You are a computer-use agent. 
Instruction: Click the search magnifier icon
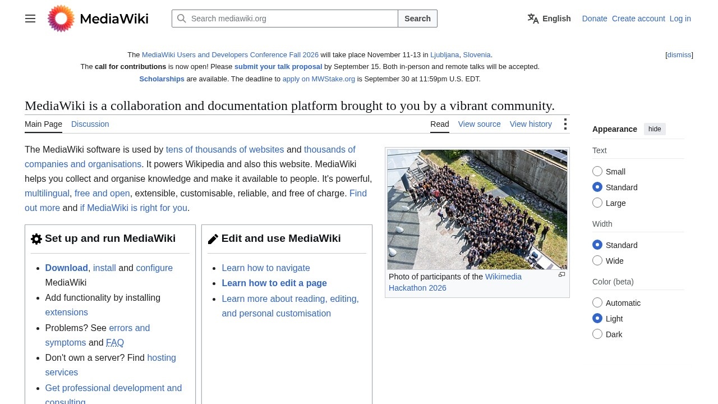pos(182,19)
